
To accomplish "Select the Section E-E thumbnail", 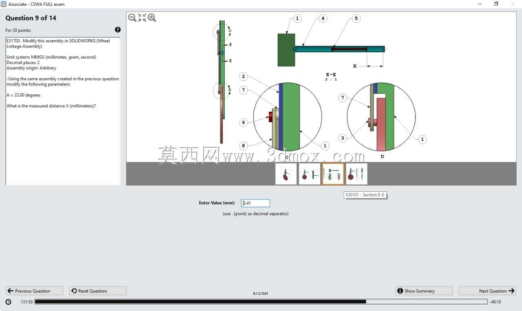I will coord(333,174).
